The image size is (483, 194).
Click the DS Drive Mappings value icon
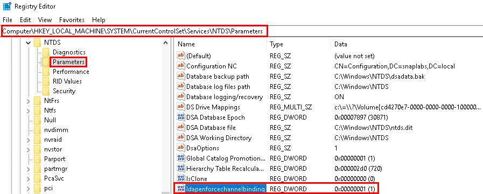180,107
